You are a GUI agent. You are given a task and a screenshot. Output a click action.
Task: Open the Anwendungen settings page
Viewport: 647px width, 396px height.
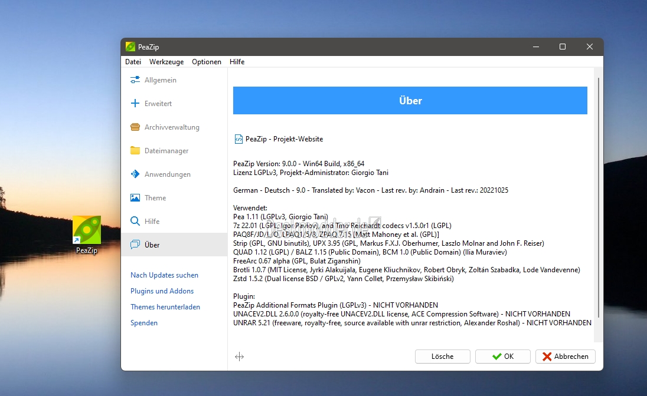click(174, 174)
